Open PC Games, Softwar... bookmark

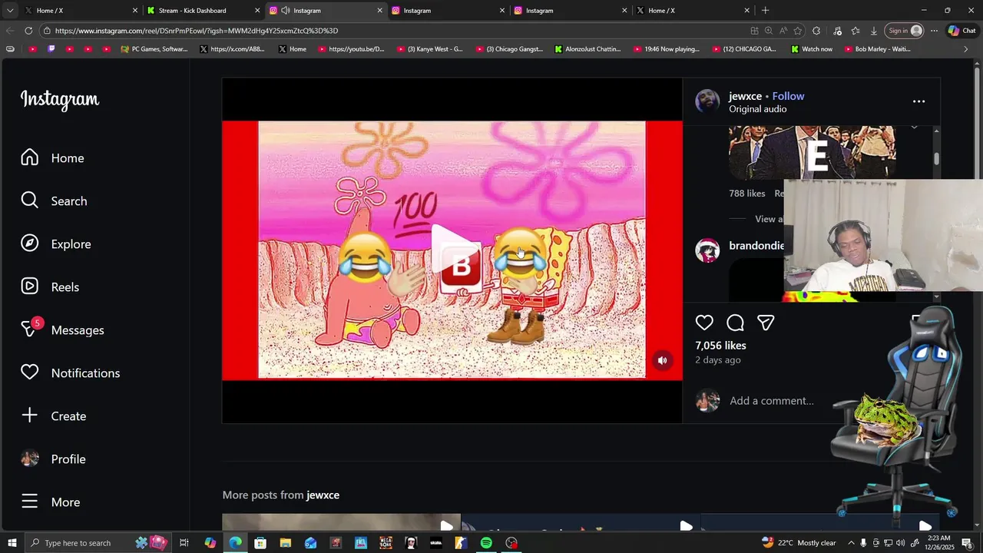tap(154, 49)
